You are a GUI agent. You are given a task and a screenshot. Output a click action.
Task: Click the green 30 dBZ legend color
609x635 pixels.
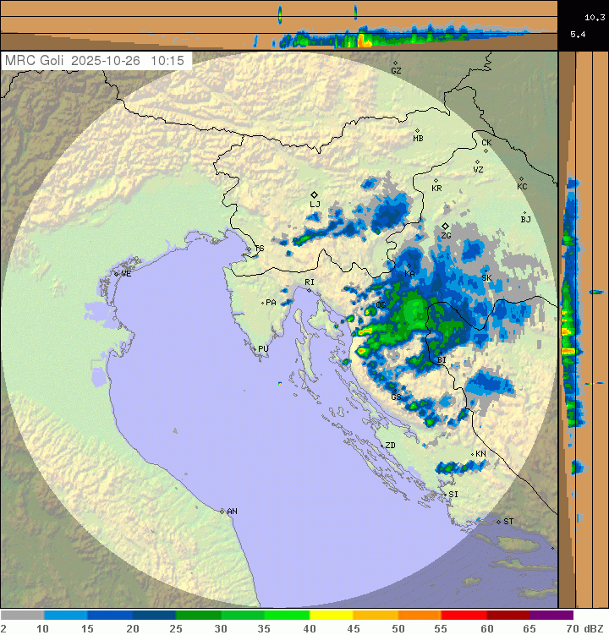pos(241,616)
